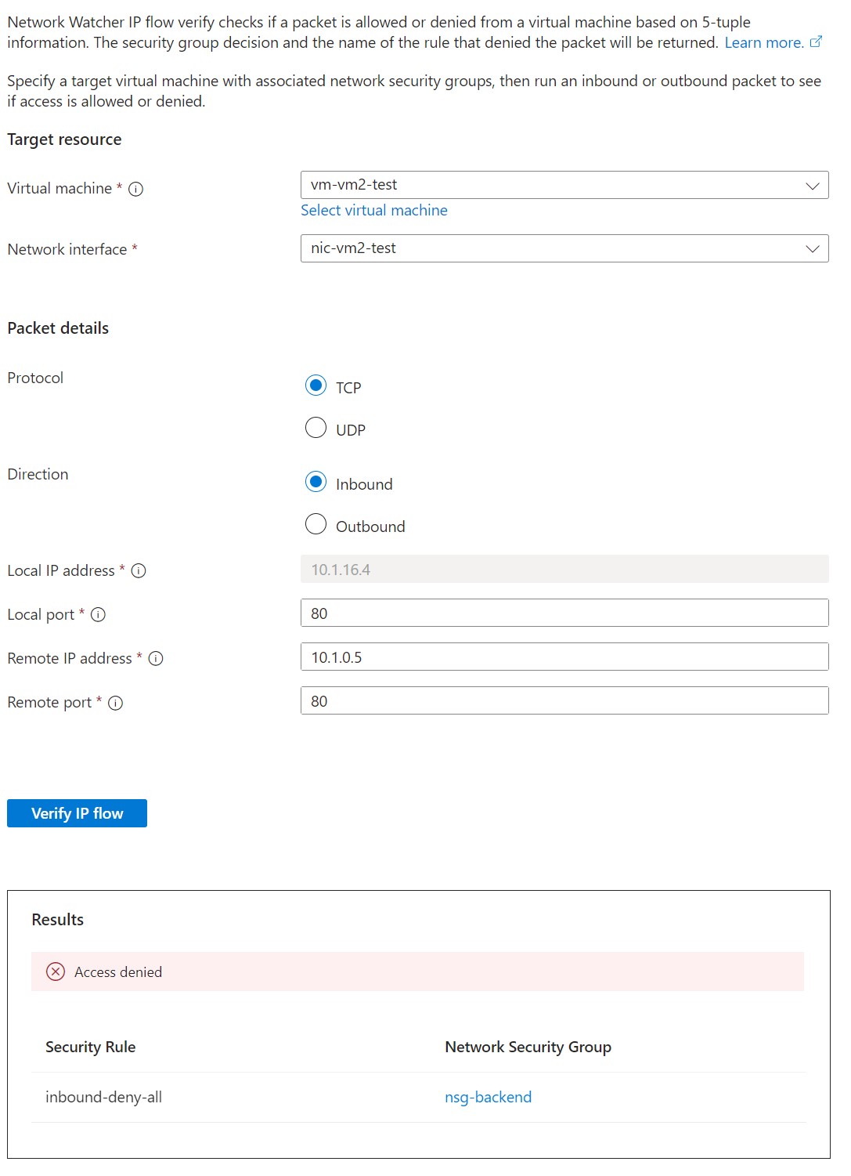Click the Remote IP address field
The height and width of the screenshot is (1176, 851).
pyautogui.click(x=564, y=657)
